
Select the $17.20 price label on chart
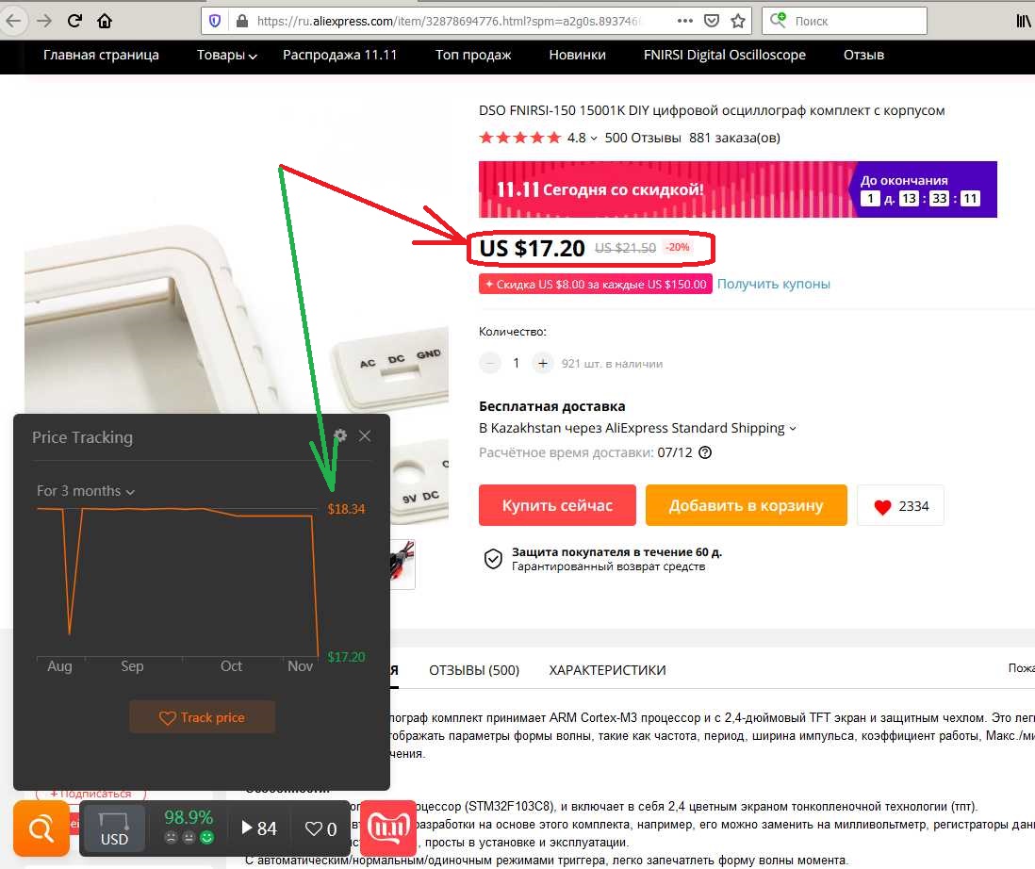coord(346,657)
